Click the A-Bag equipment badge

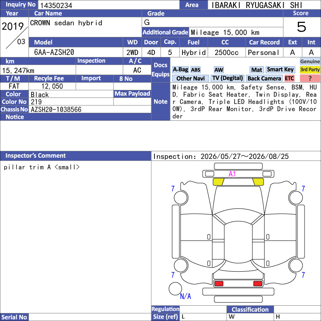180,70
